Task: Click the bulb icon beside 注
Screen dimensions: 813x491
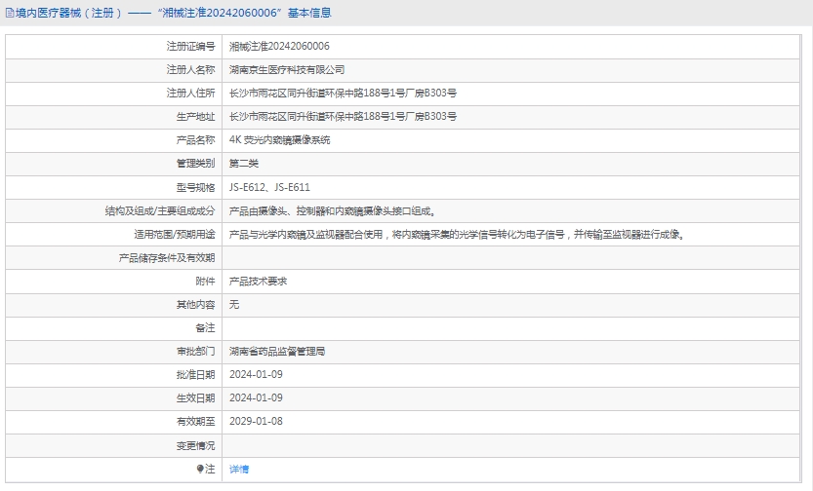Action: click(201, 469)
